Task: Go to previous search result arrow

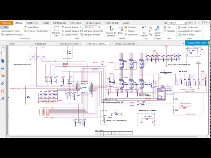Action: point(195,23)
